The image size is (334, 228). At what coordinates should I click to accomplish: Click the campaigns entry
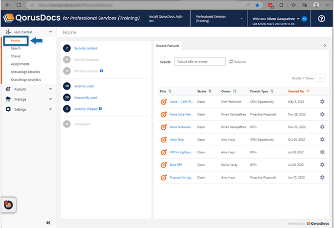click(x=82, y=124)
